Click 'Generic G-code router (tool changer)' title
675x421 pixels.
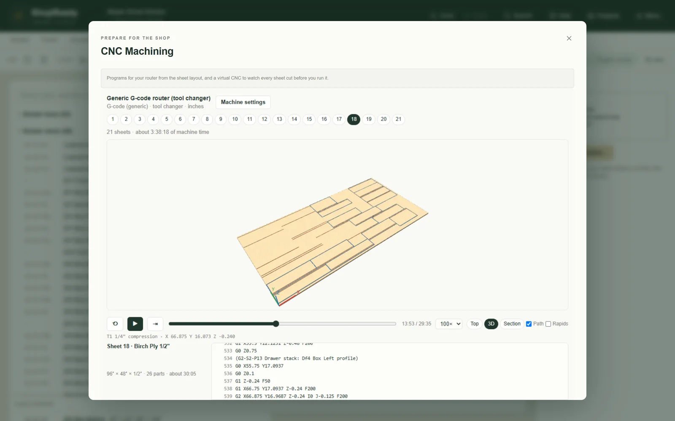point(159,98)
